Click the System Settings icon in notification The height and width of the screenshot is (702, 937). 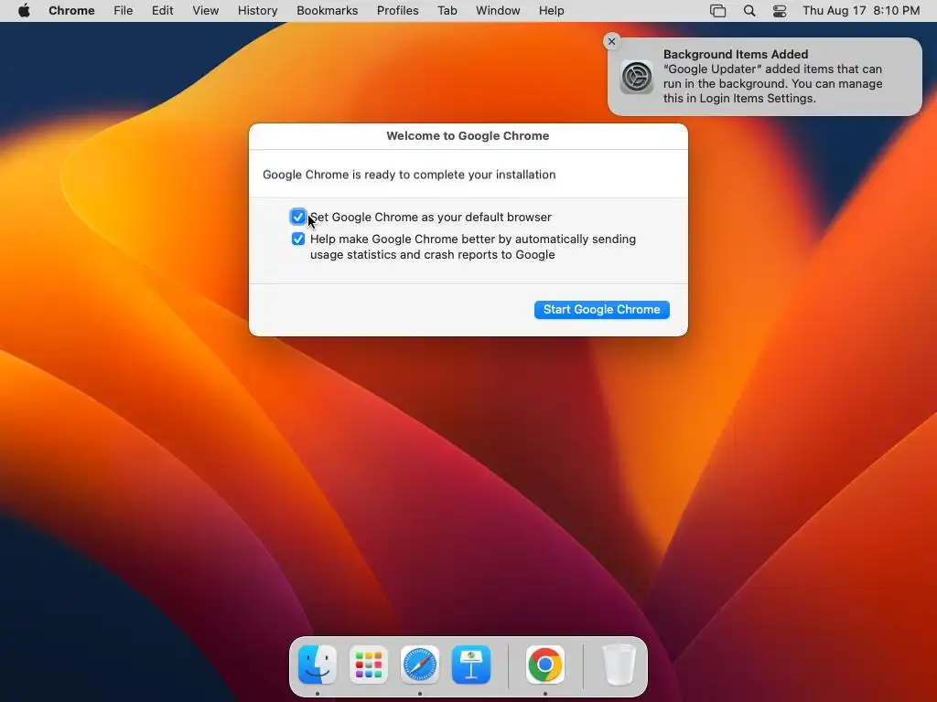[637, 77]
